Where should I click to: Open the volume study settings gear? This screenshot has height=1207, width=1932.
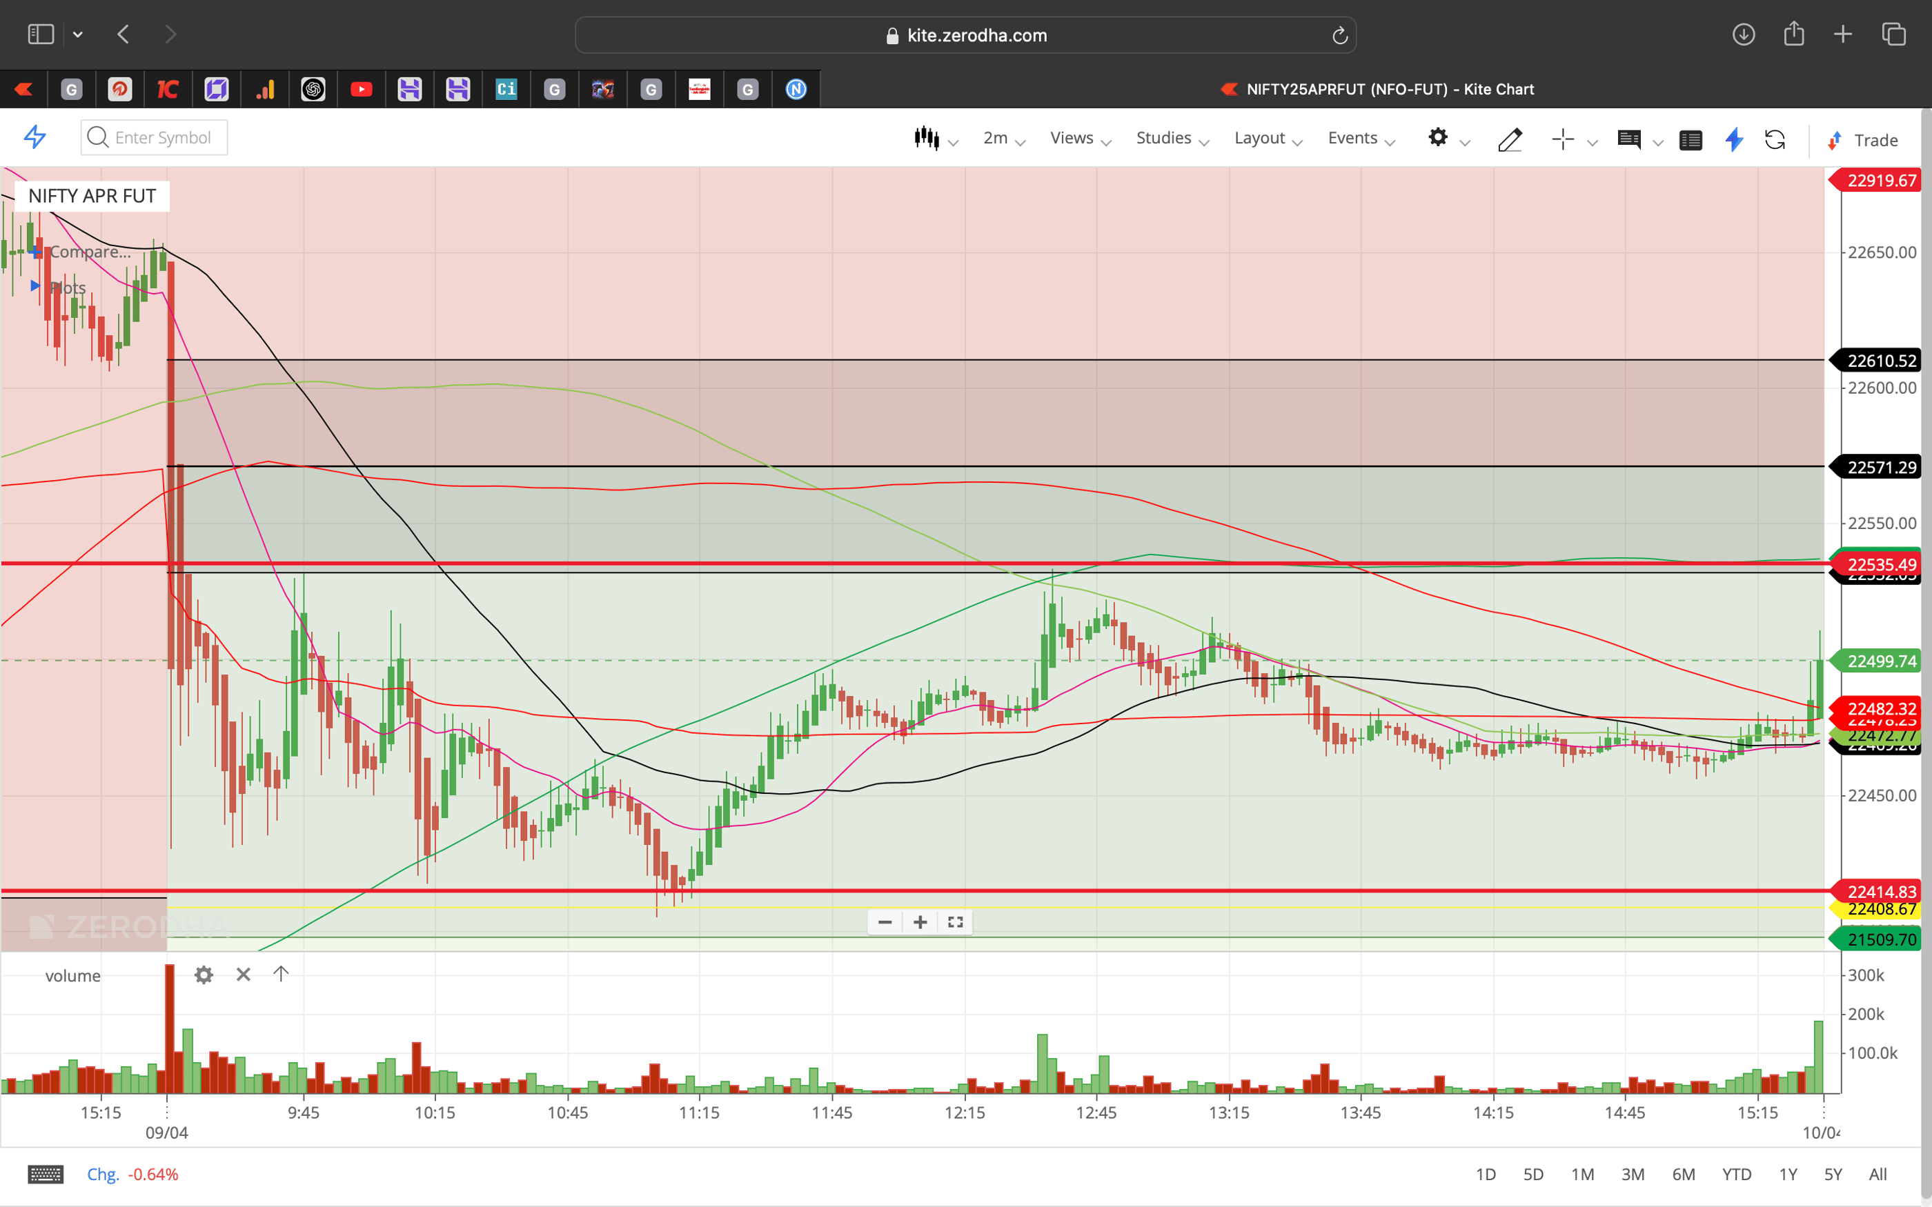[x=204, y=975]
